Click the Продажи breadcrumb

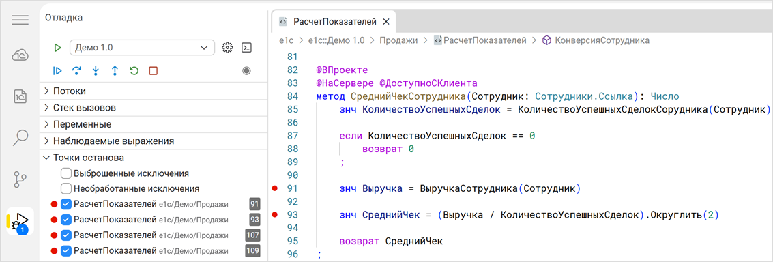pyautogui.click(x=398, y=40)
